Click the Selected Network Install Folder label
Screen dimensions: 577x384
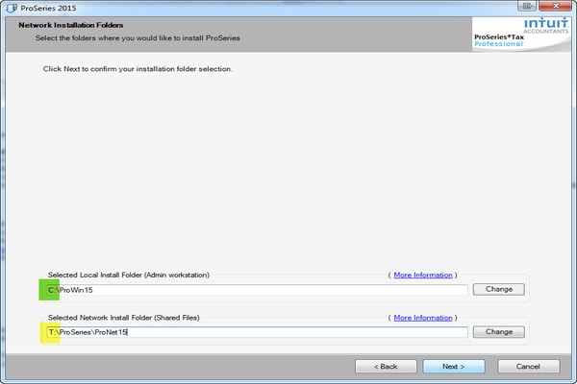point(124,318)
